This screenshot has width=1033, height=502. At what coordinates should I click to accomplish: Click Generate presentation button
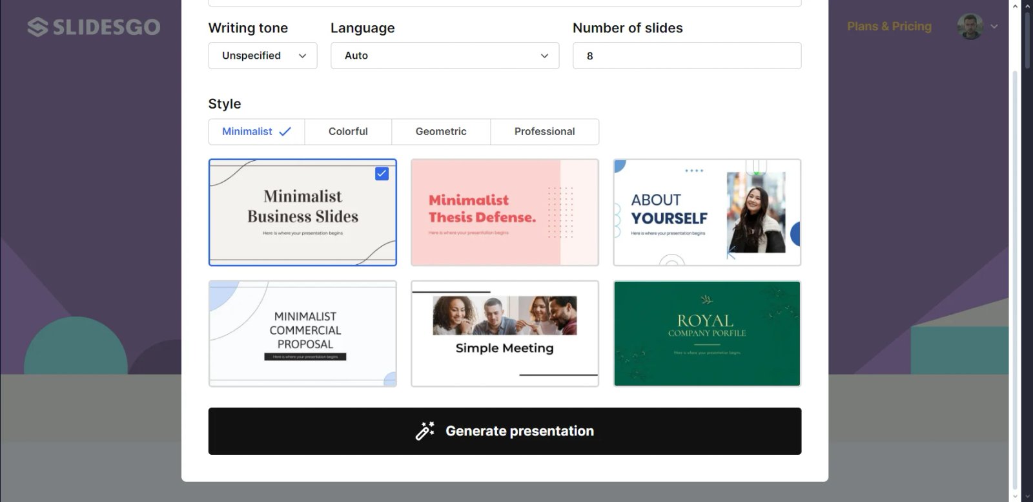point(505,431)
